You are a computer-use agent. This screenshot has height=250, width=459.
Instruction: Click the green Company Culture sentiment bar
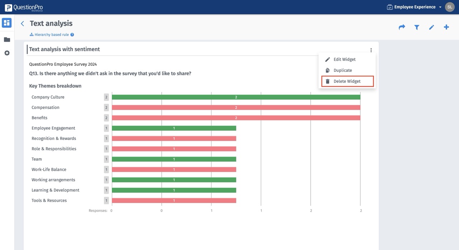235,97
